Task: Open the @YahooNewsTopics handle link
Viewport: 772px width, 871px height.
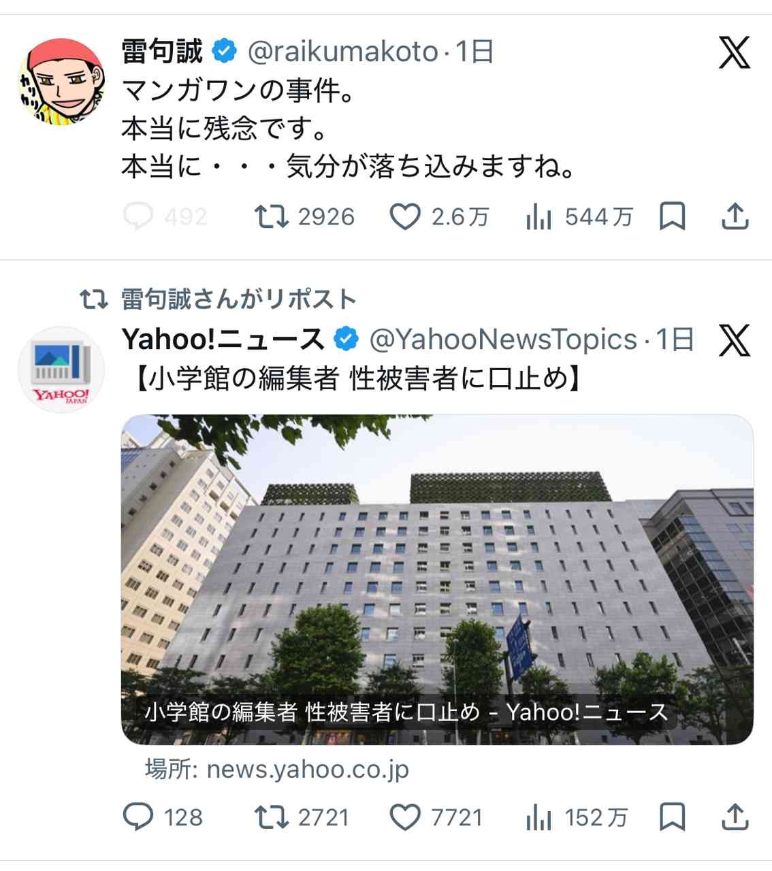Action: pos(504,339)
